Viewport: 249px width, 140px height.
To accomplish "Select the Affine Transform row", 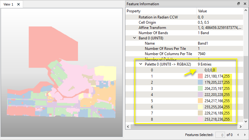I will 184,28.
